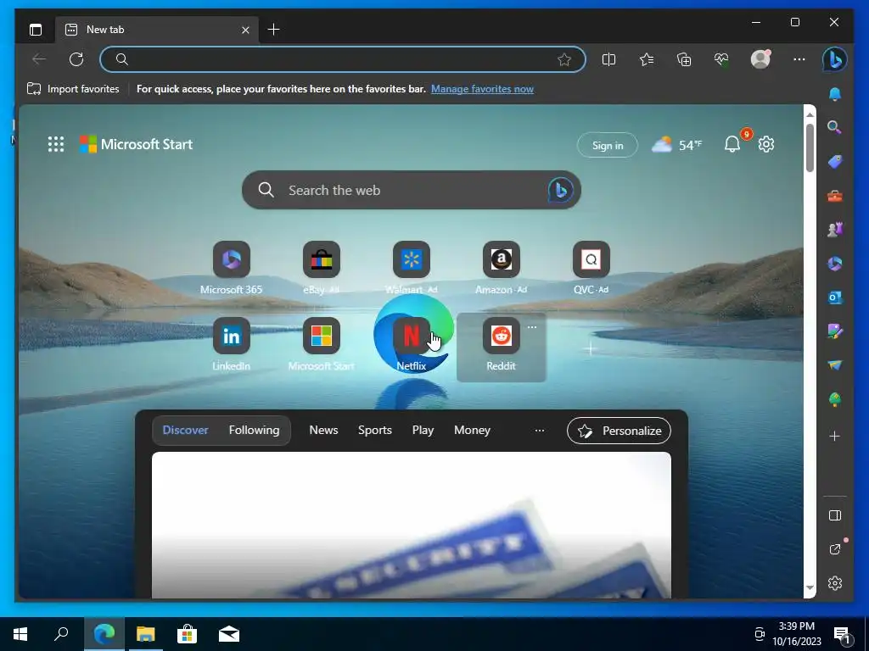
Task: Open sidebar Games chess icon
Action: [835, 229]
